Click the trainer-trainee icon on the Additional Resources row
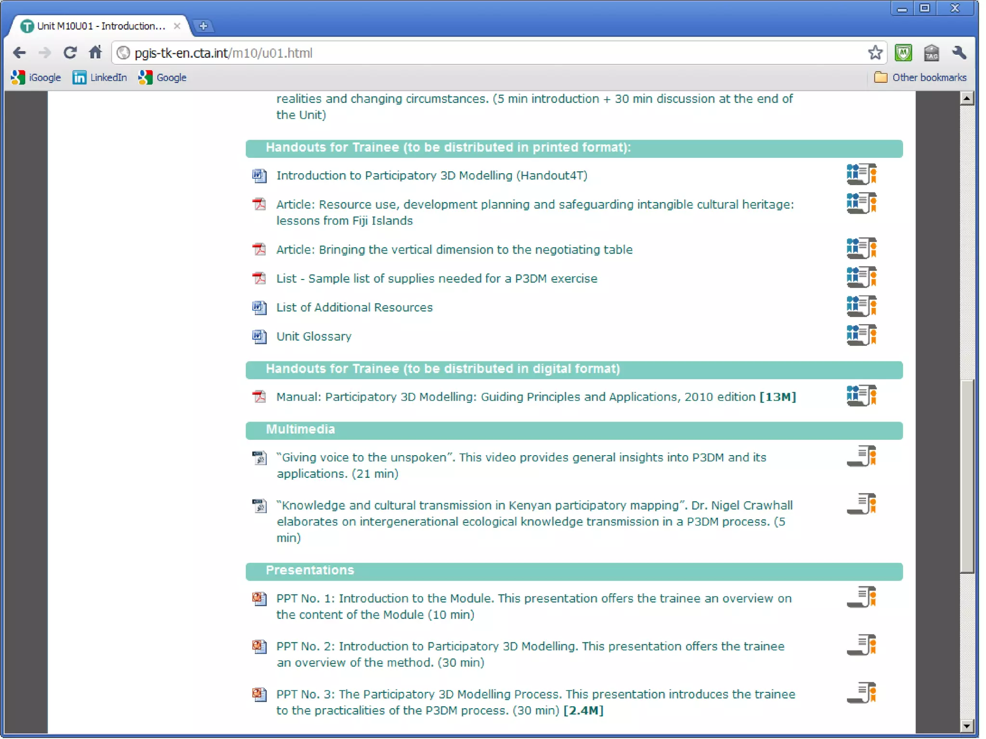The width and height of the screenshot is (986, 739). click(861, 306)
